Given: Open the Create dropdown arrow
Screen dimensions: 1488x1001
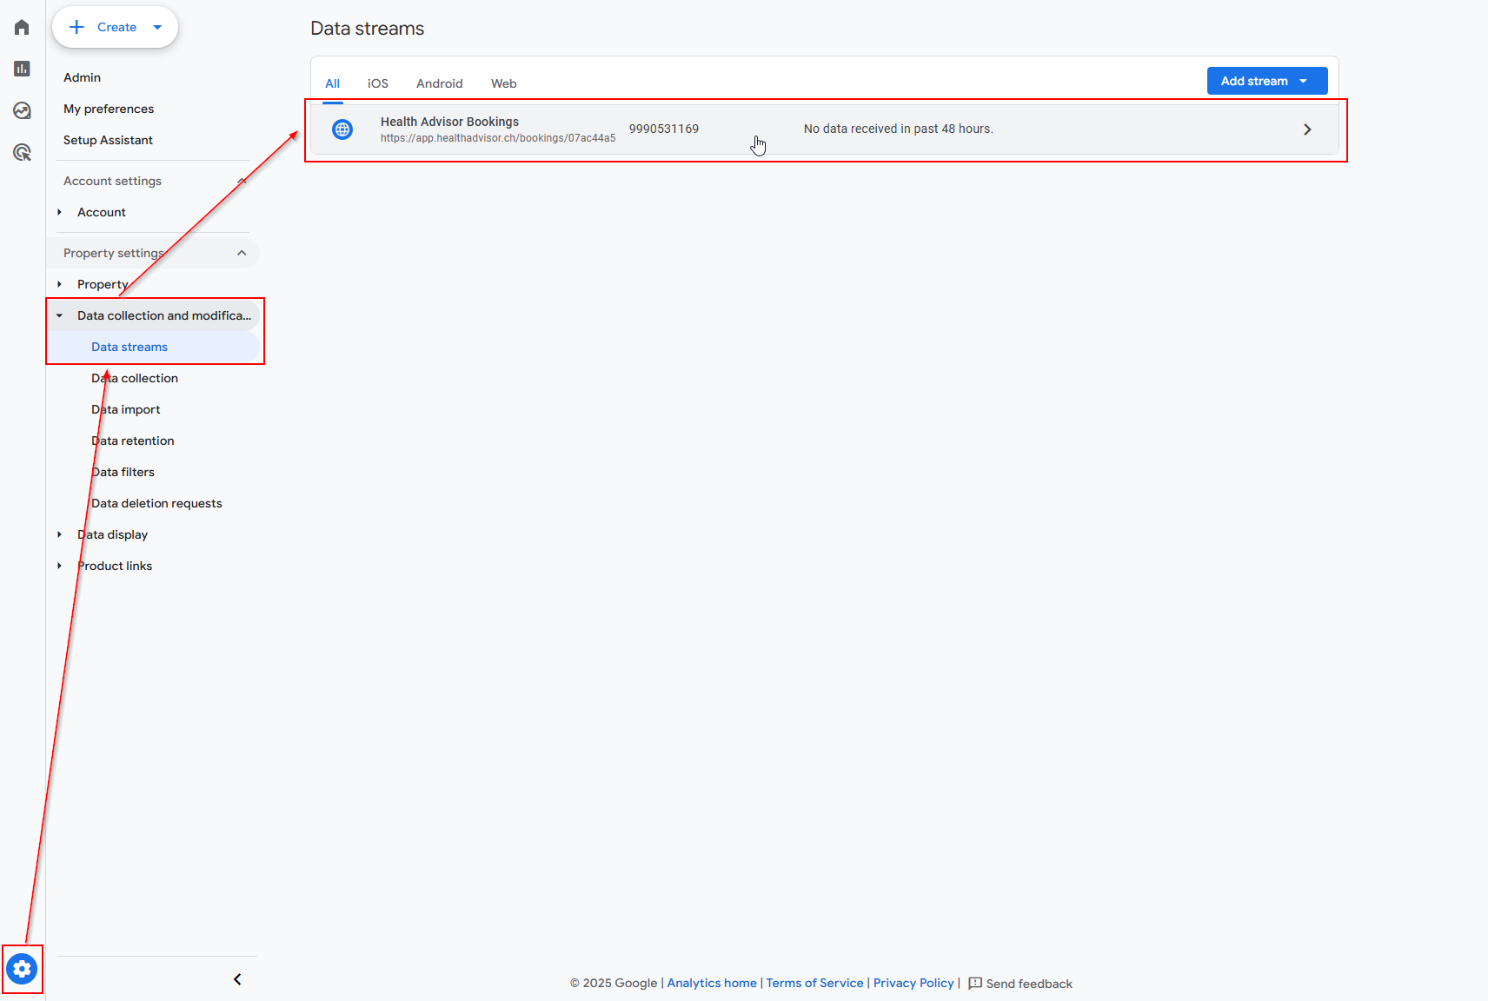Looking at the screenshot, I should click(157, 27).
